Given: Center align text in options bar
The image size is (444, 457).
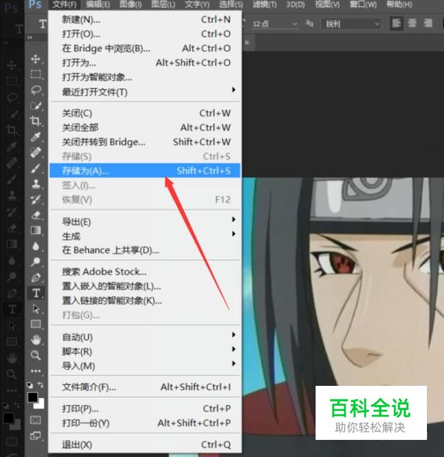Looking at the screenshot, I should coord(413,23).
